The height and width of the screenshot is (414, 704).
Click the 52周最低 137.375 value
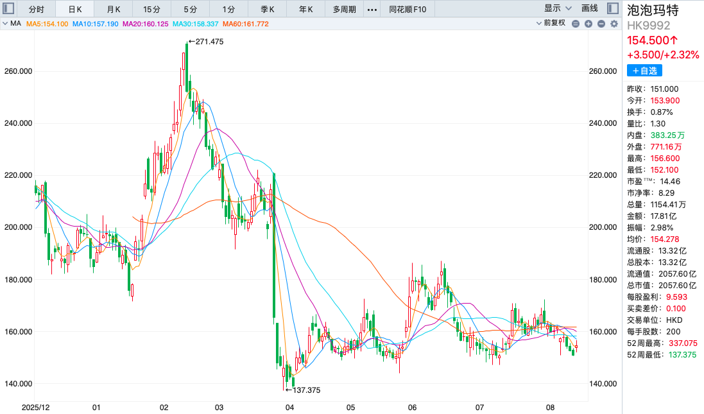click(682, 355)
